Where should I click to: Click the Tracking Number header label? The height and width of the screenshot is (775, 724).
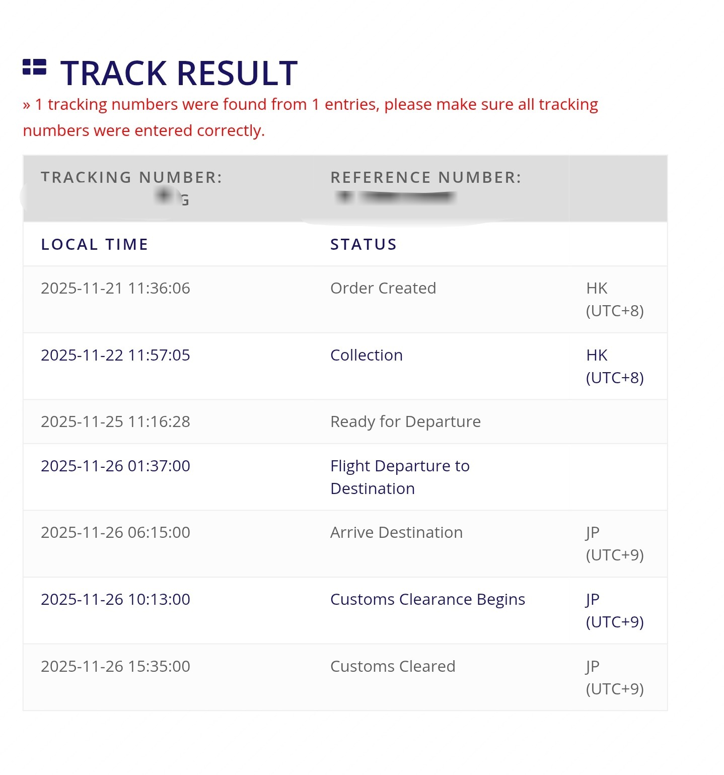tap(131, 178)
